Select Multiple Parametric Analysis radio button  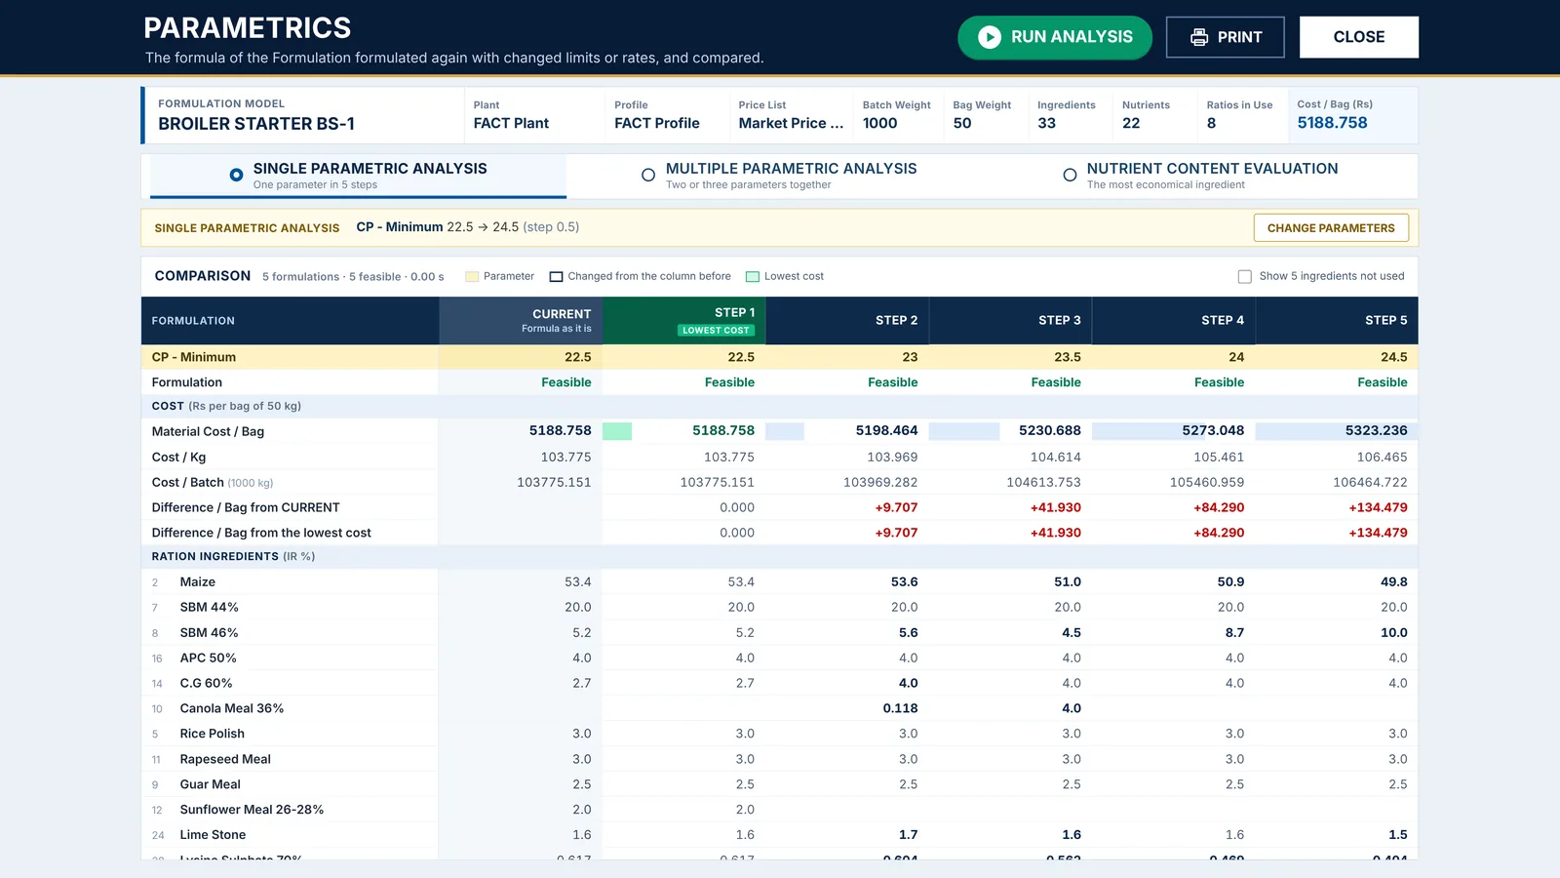point(648,175)
